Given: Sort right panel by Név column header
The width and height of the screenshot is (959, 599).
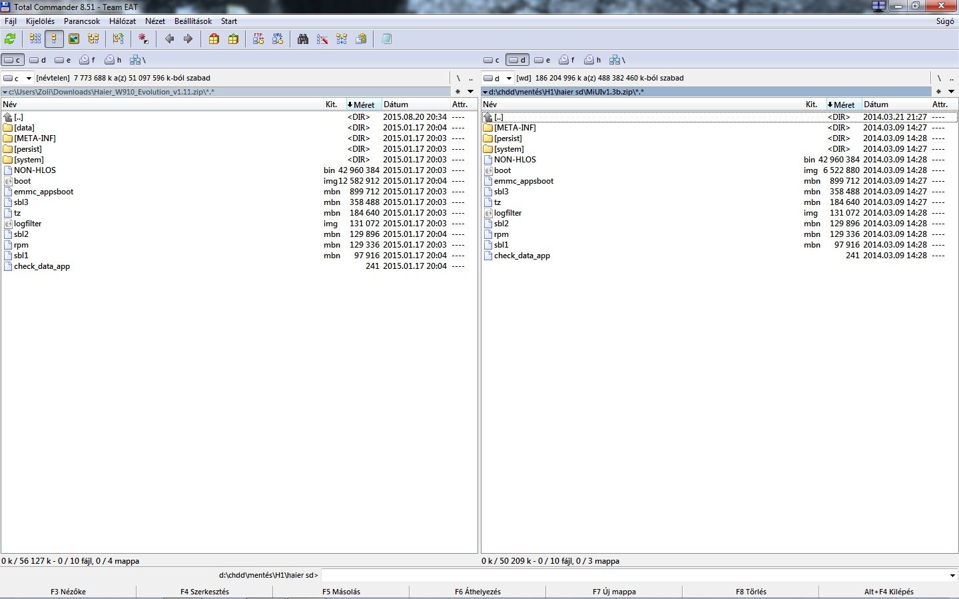Looking at the screenshot, I should (642, 104).
